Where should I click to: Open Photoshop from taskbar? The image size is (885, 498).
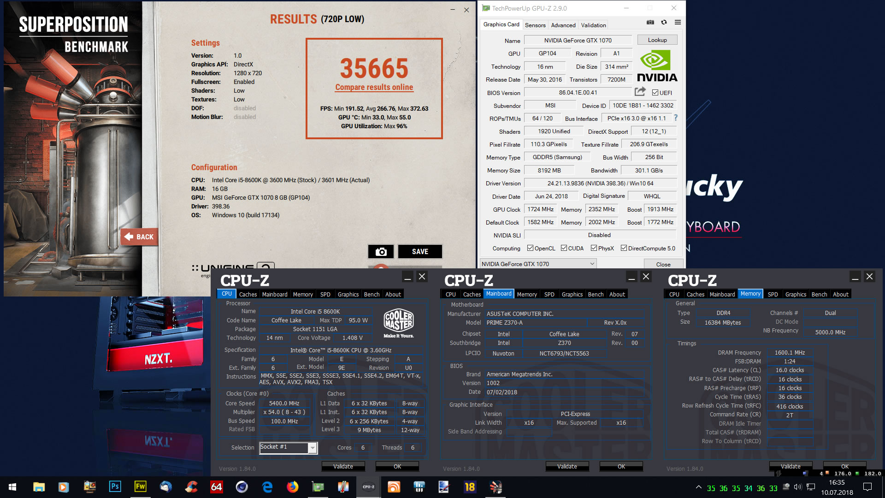click(115, 486)
